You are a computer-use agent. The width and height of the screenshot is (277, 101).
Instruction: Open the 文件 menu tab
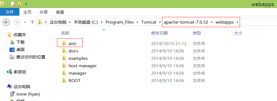(10, 12)
